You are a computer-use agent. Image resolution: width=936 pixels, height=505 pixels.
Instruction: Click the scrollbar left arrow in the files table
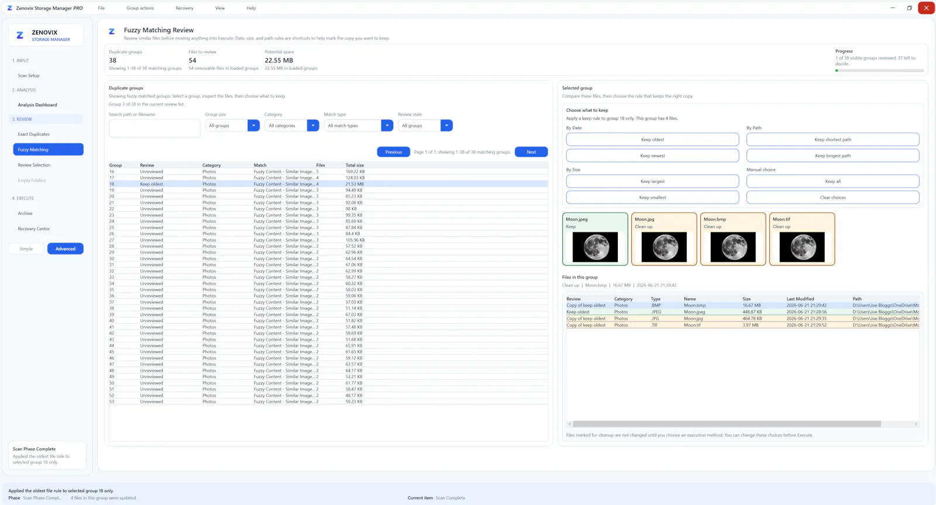tap(570, 424)
